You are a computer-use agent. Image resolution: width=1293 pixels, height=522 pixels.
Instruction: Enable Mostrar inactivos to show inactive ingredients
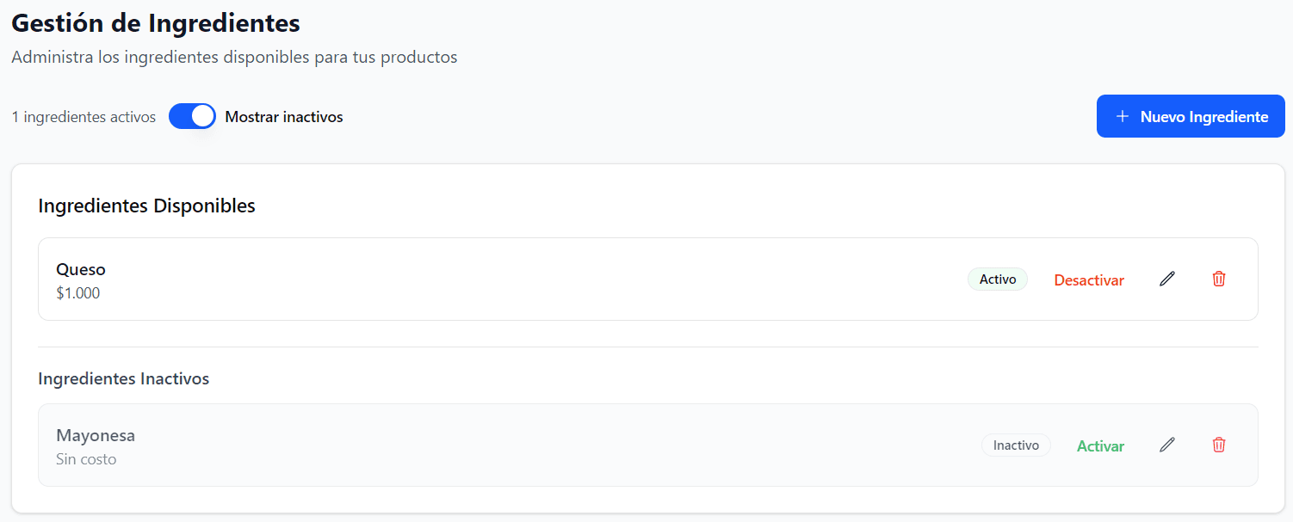(192, 115)
